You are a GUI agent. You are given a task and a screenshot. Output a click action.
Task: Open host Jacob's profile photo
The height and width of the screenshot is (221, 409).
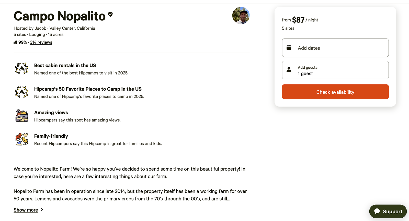[x=241, y=16]
